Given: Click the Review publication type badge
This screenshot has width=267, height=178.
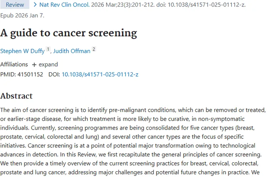Looking at the screenshot, I should coord(15,5).
